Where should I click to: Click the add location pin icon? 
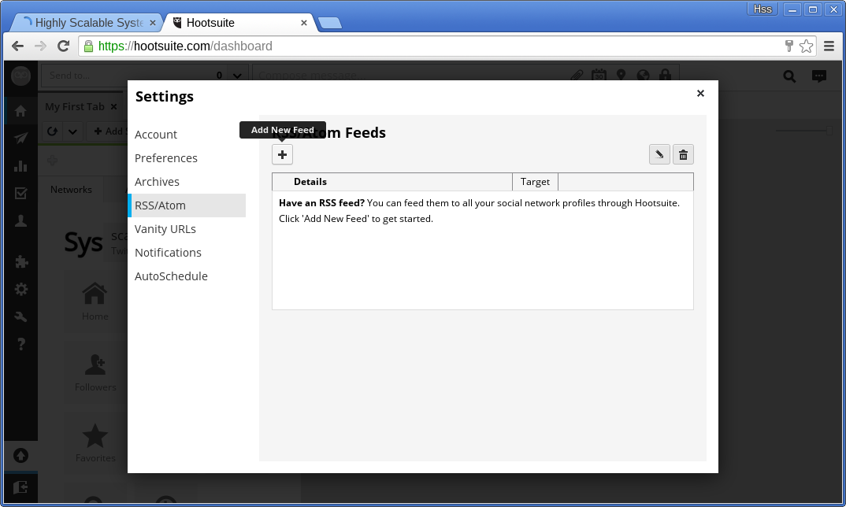(x=621, y=76)
